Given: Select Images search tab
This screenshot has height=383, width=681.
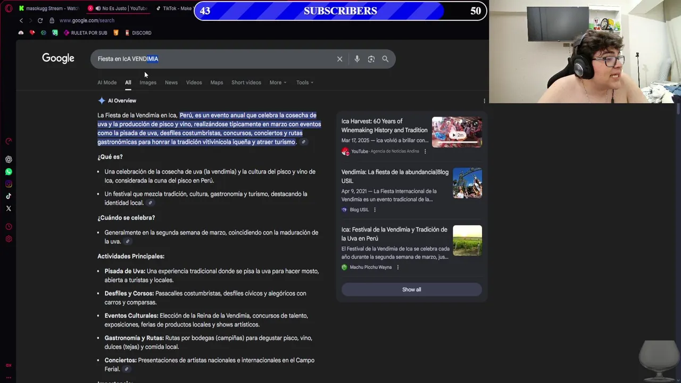Looking at the screenshot, I should (148, 82).
